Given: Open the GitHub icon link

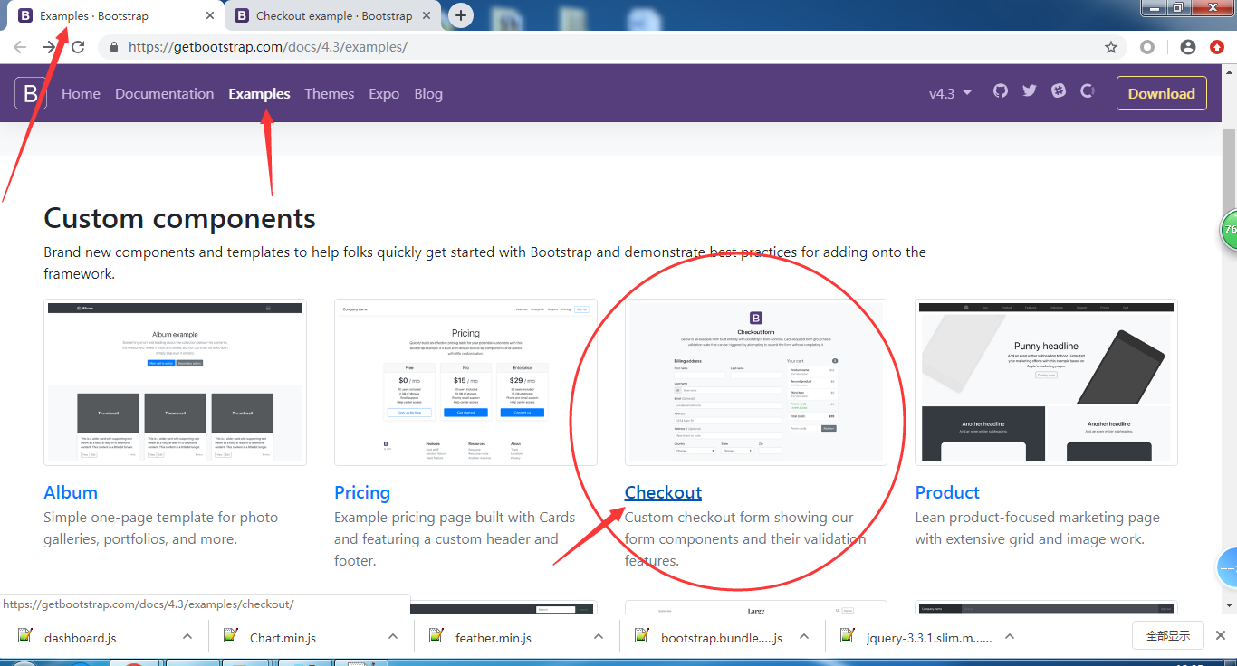Looking at the screenshot, I should point(1001,91).
